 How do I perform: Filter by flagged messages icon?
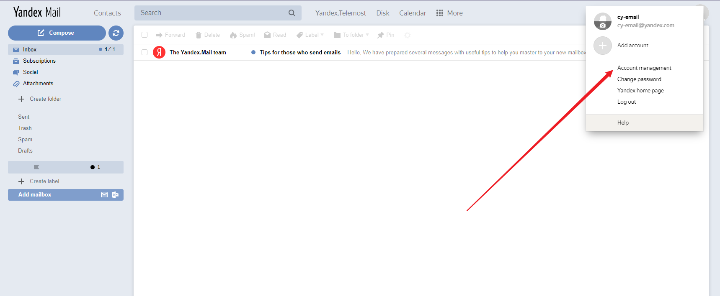(x=36, y=167)
